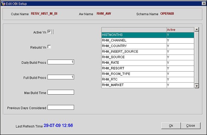The width and height of the screenshot is (207, 135).
Task: Select the RHM_CHANNEL row
Action: [148, 40]
